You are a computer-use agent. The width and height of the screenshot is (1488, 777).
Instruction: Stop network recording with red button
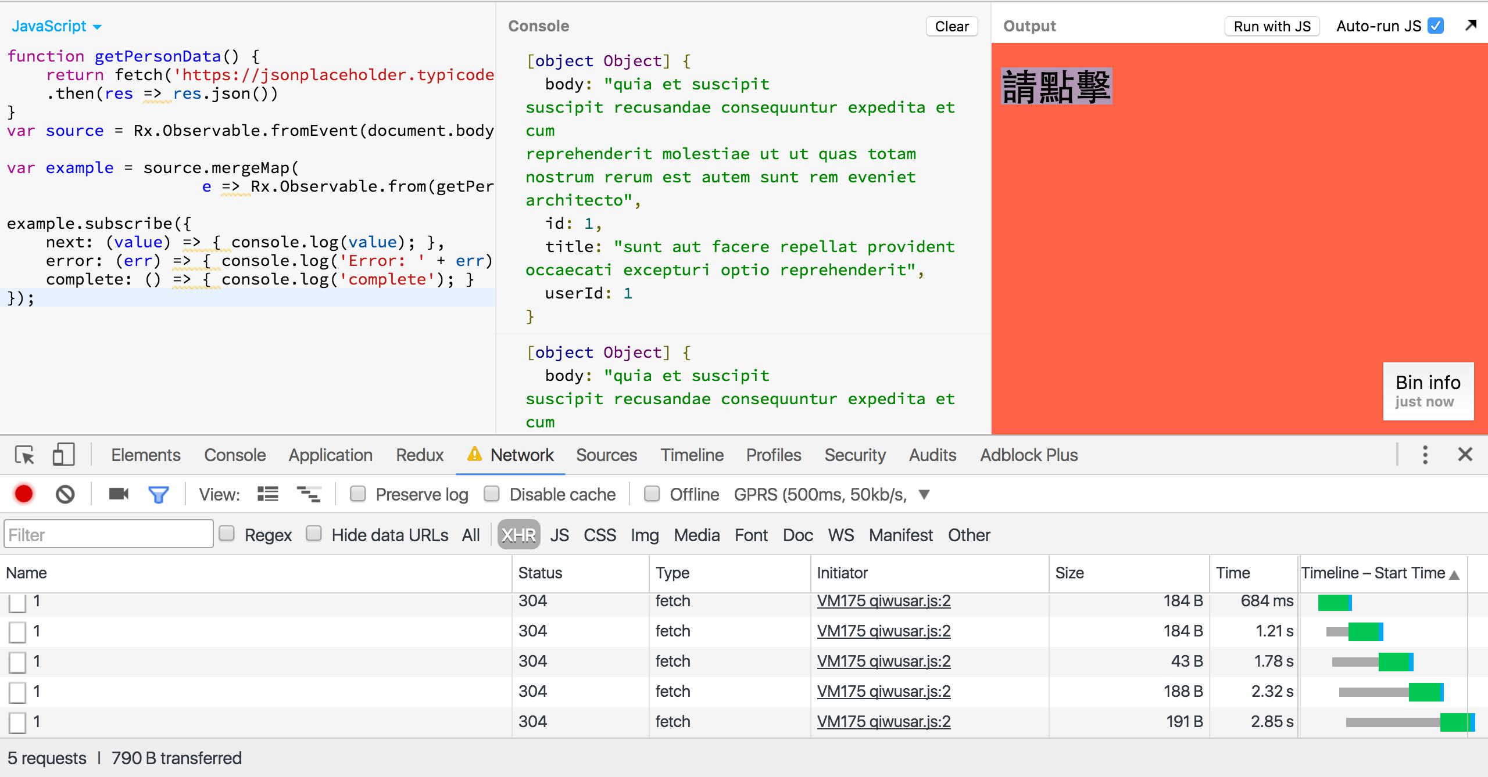coord(24,494)
